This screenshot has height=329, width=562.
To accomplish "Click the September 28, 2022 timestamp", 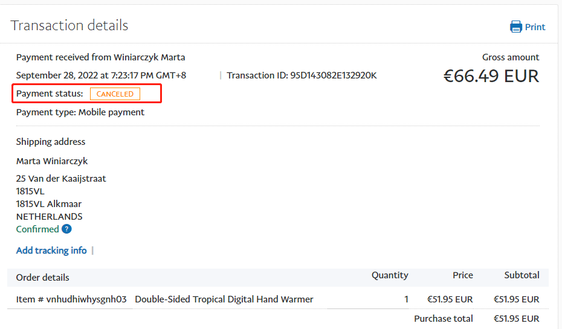I will pos(101,75).
